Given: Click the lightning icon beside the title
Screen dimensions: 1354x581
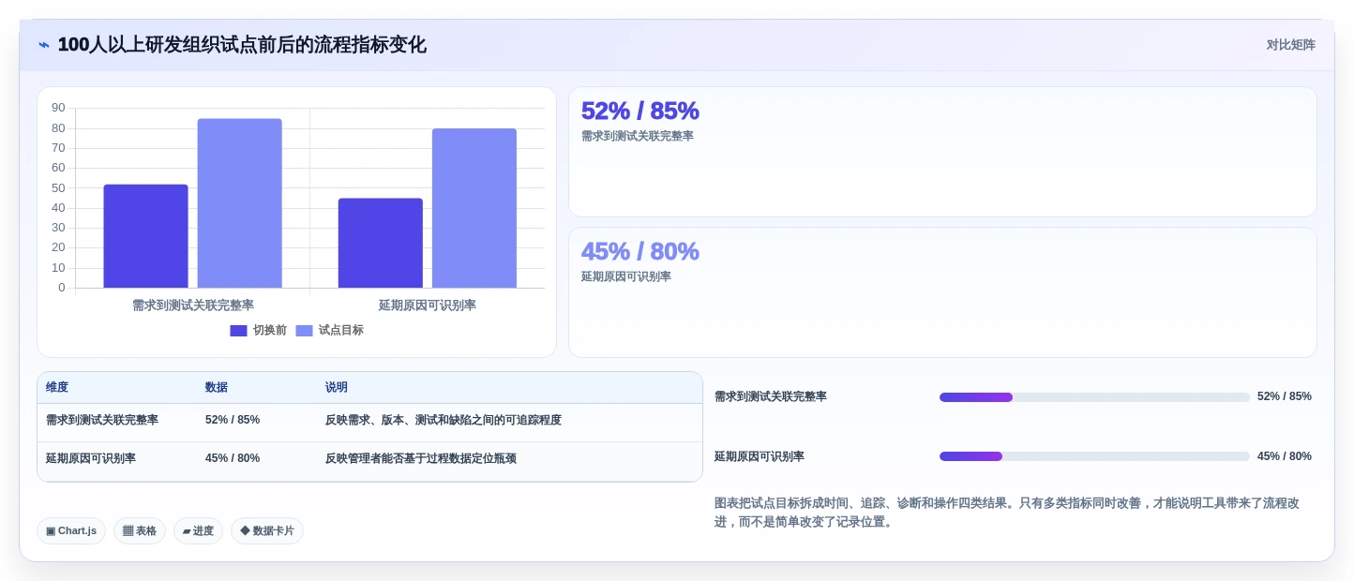Looking at the screenshot, I should tap(44, 45).
